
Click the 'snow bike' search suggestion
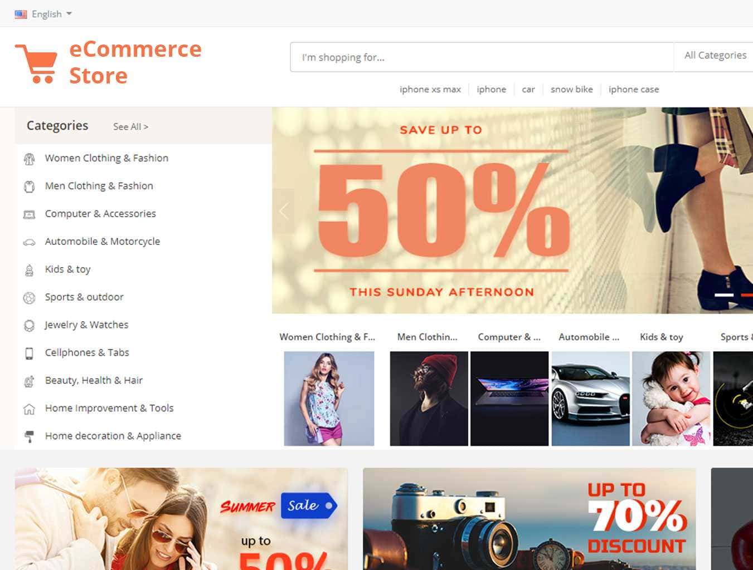coord(571,90)
